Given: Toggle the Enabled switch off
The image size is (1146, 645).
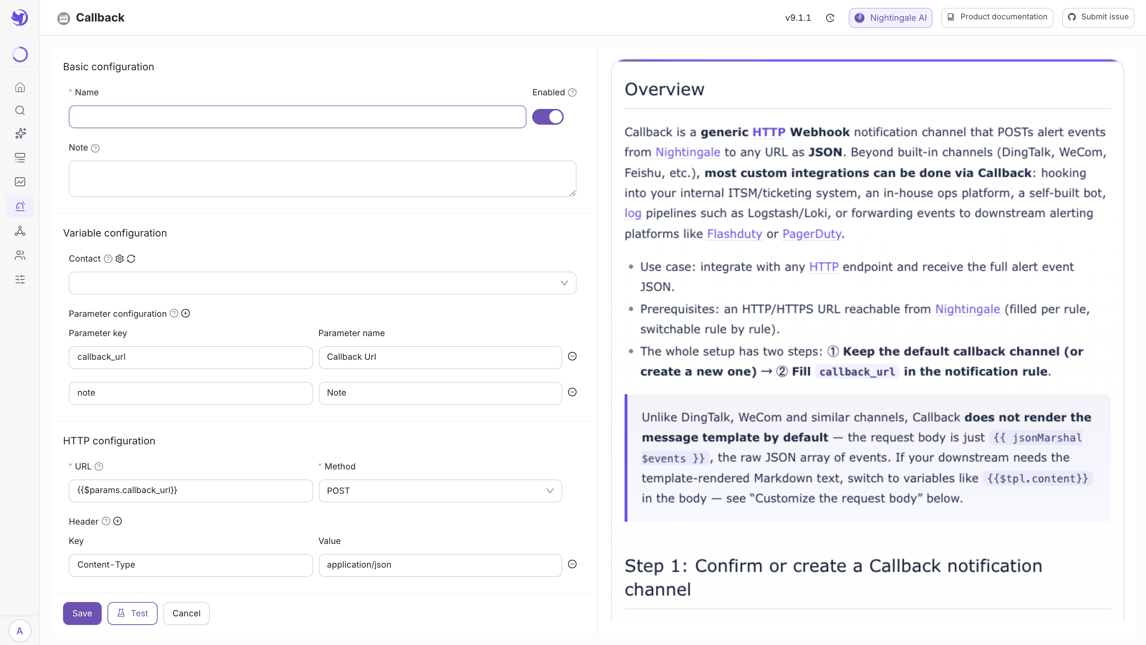Looking at the screenshot, I should tap(548, 117).
